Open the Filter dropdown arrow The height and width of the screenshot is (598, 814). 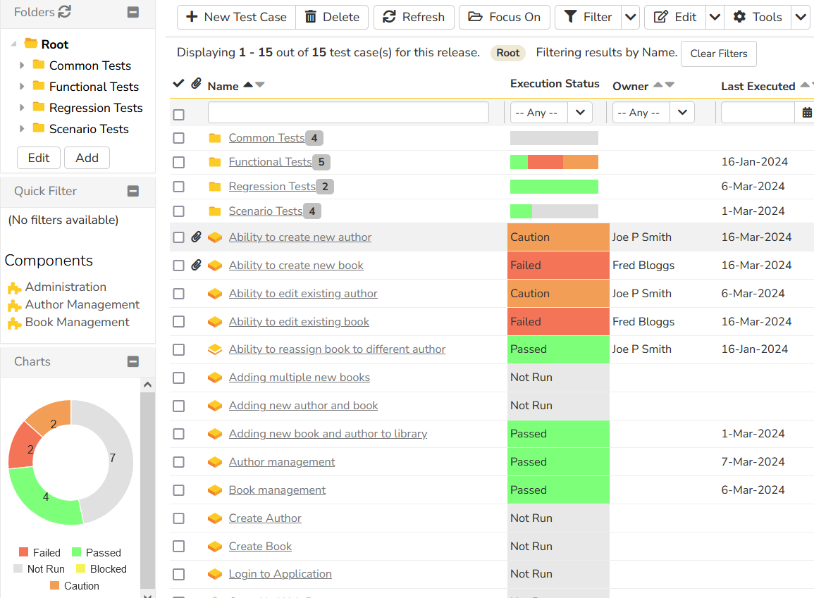[630, 17]
